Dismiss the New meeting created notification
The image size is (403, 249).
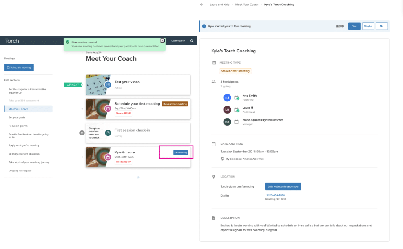pyautogui.click(x=162, y=40)
